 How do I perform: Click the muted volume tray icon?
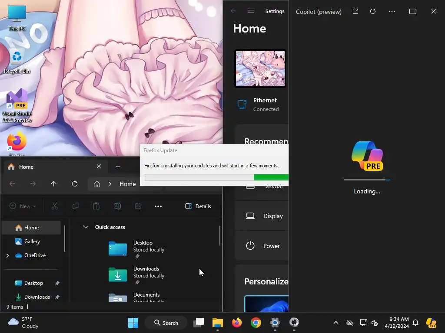[x=375, y=323]
